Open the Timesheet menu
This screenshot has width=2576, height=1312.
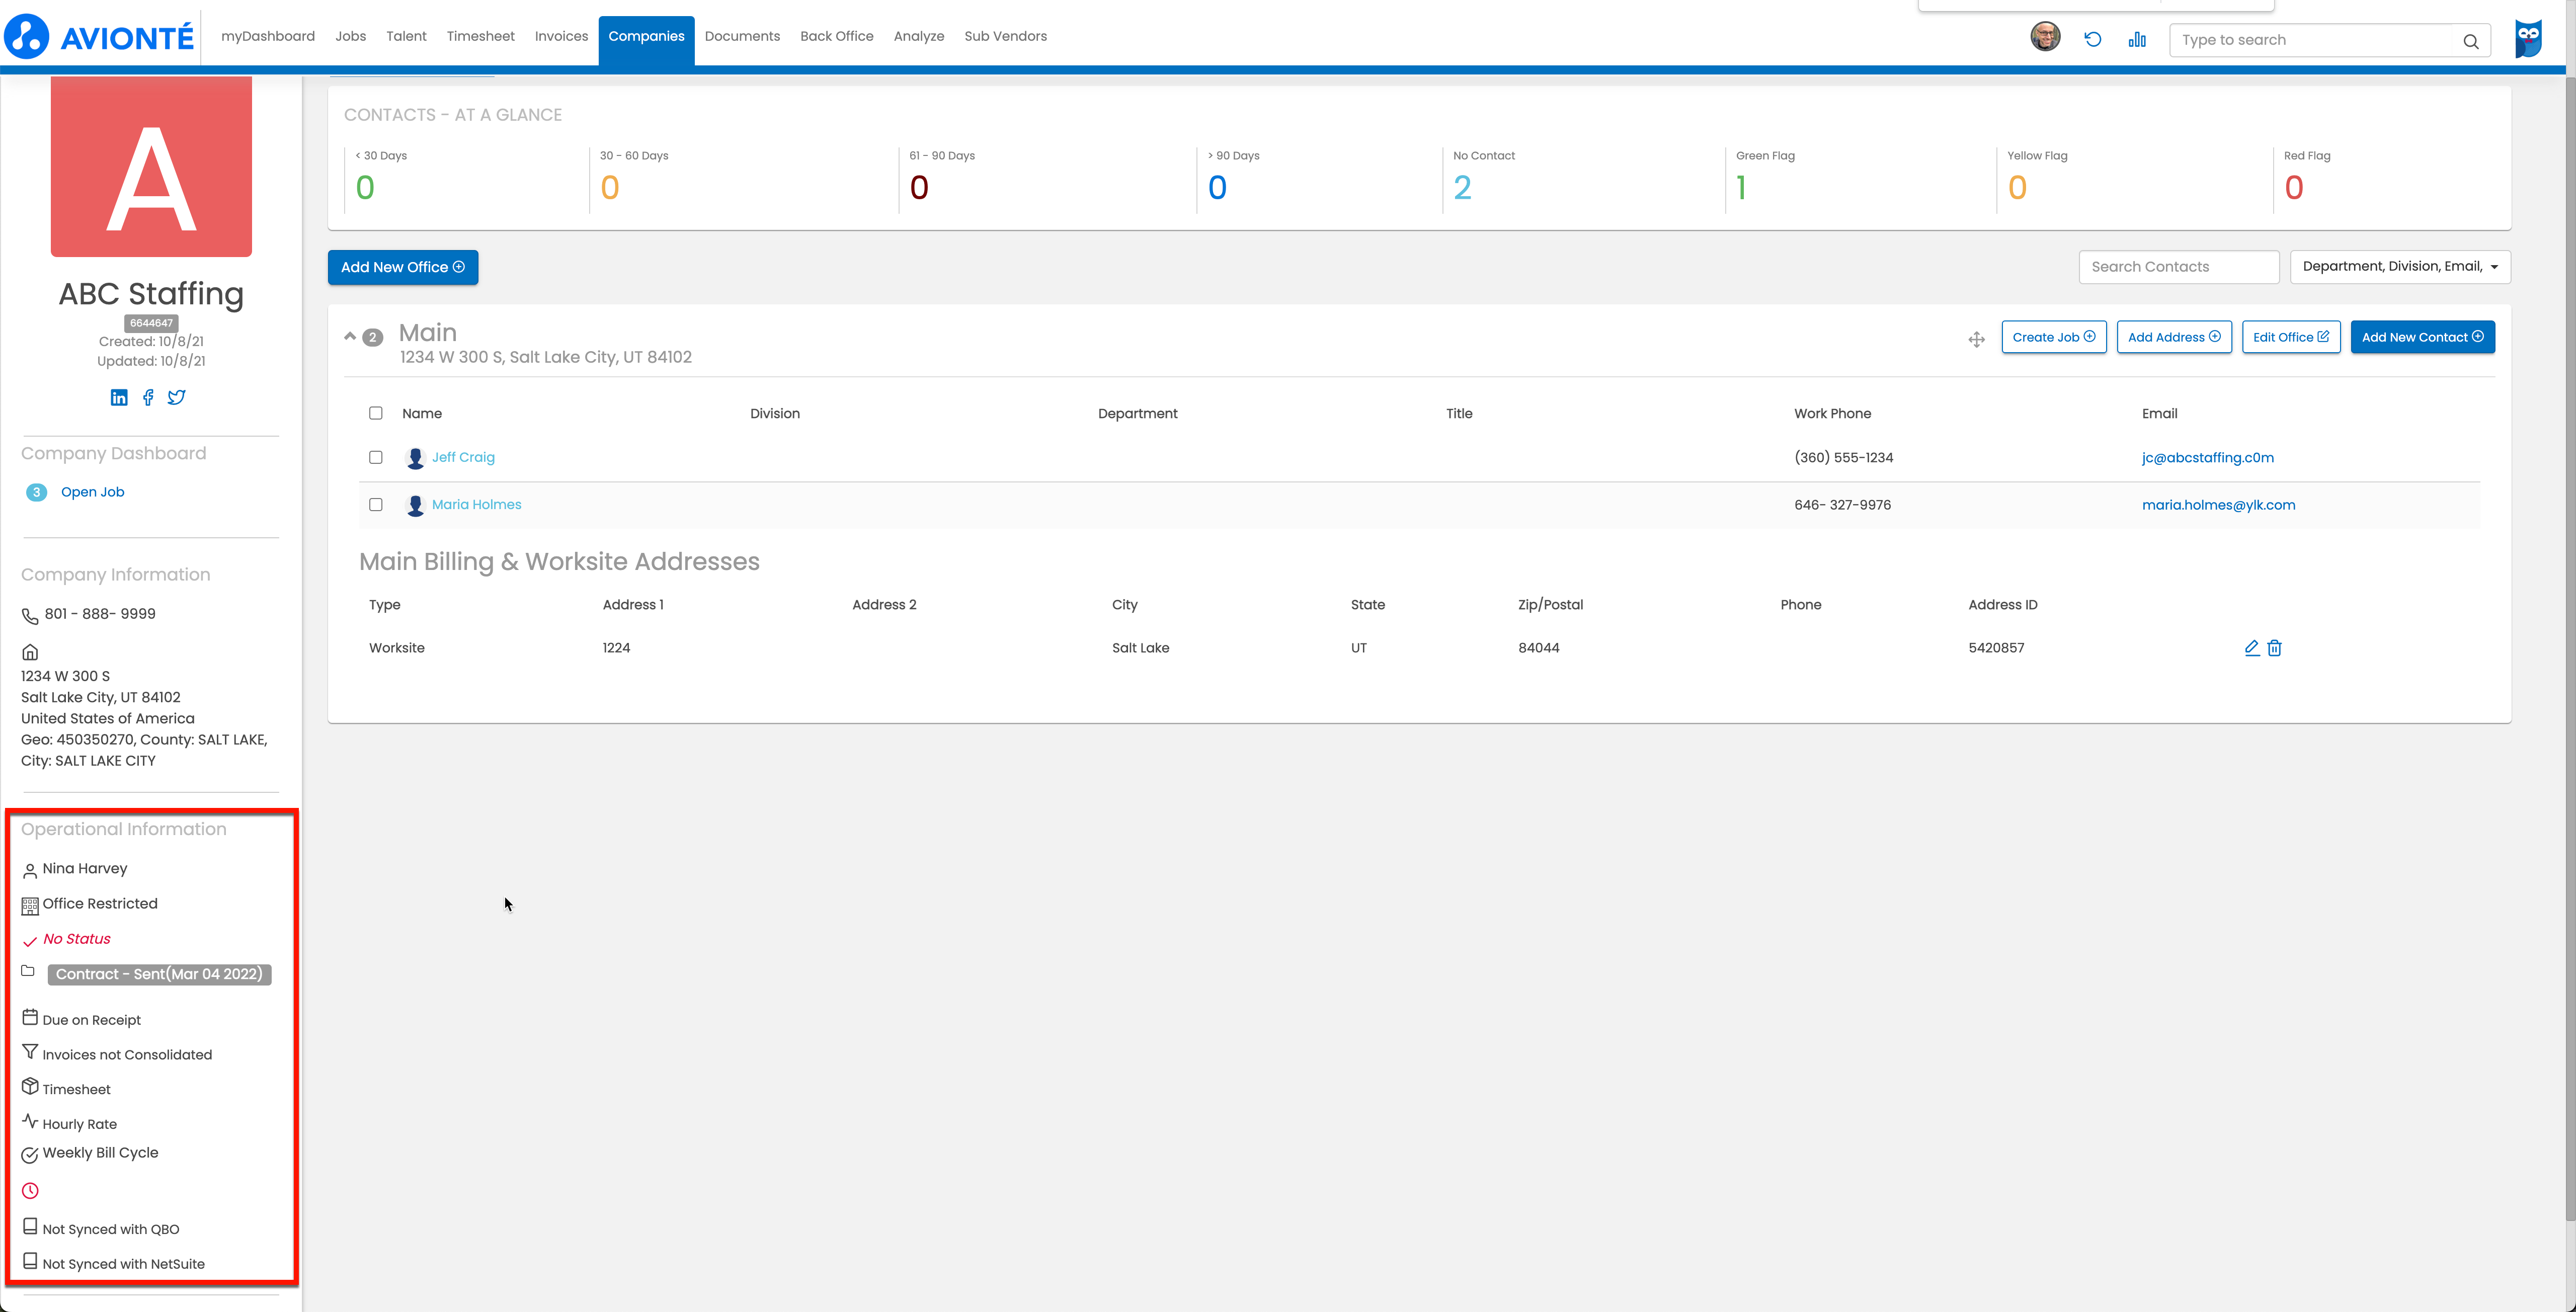[x=480, y=36]
